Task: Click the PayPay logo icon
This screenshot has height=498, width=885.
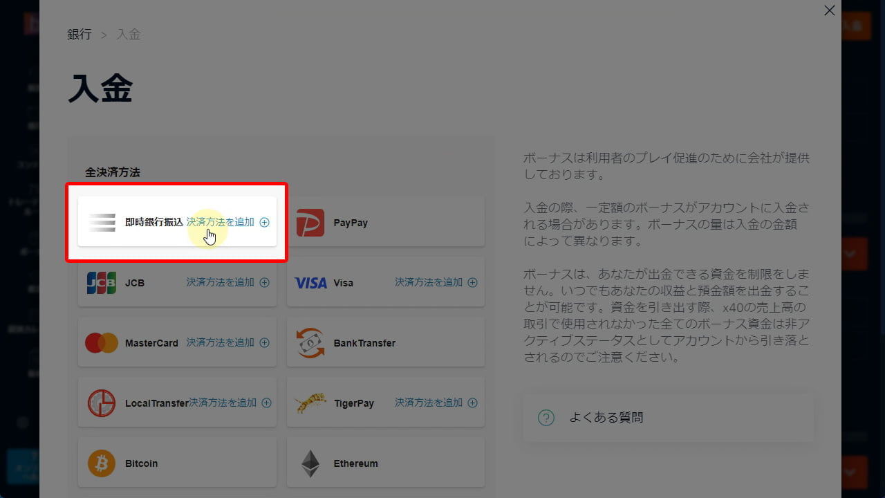Action: tap(310, 223)
